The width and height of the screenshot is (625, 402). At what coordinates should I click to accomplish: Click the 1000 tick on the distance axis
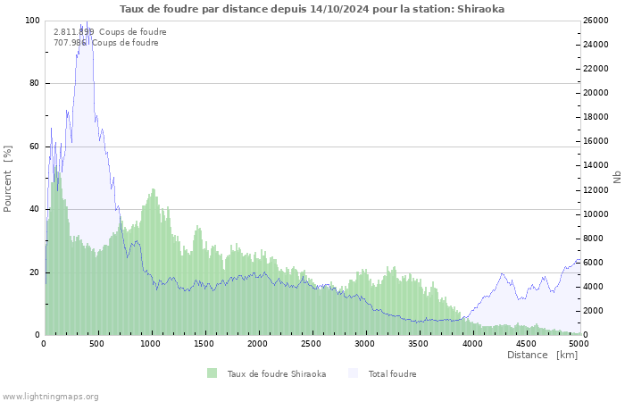(x=151, y=343)
